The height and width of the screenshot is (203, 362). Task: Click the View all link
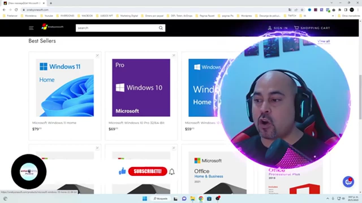(x=324, y=41)
